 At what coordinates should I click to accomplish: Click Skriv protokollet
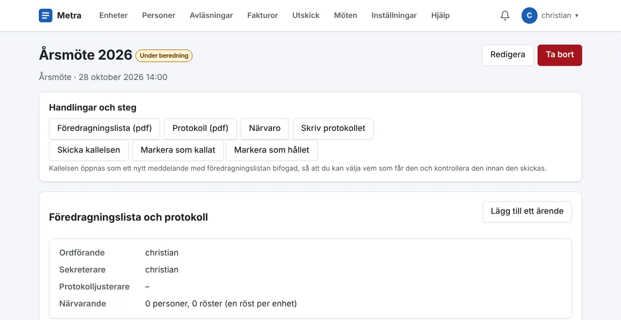click(x=333, y=128)
